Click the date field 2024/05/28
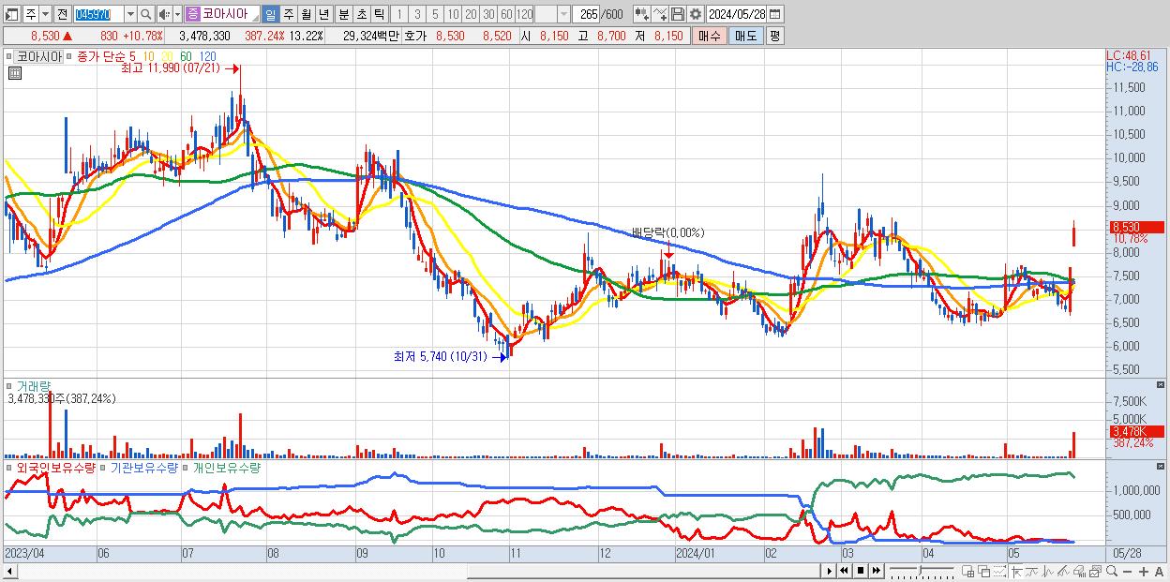The image size is (1170, 582). pyautogui.click(x=736, y=14)
